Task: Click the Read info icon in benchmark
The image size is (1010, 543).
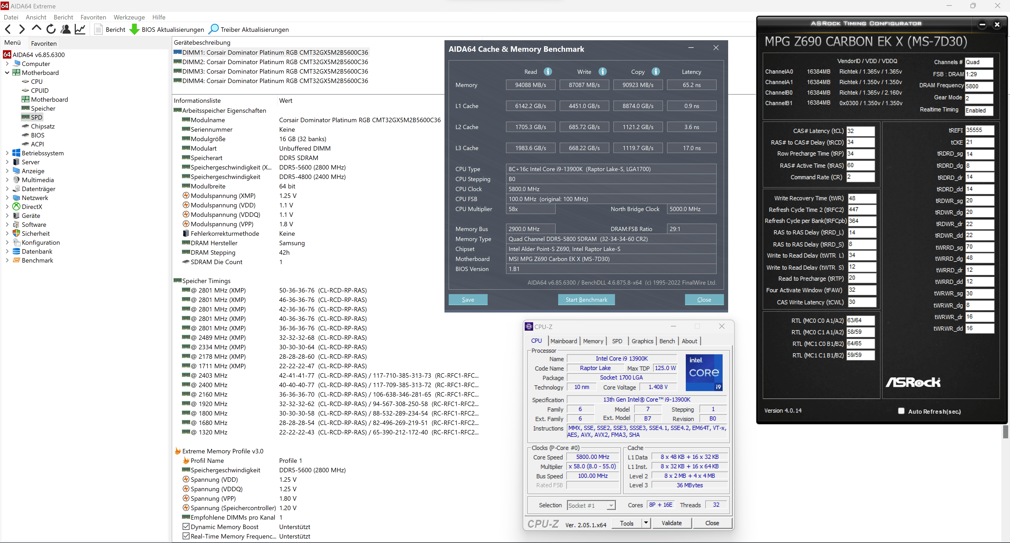Action: [548, 72]
